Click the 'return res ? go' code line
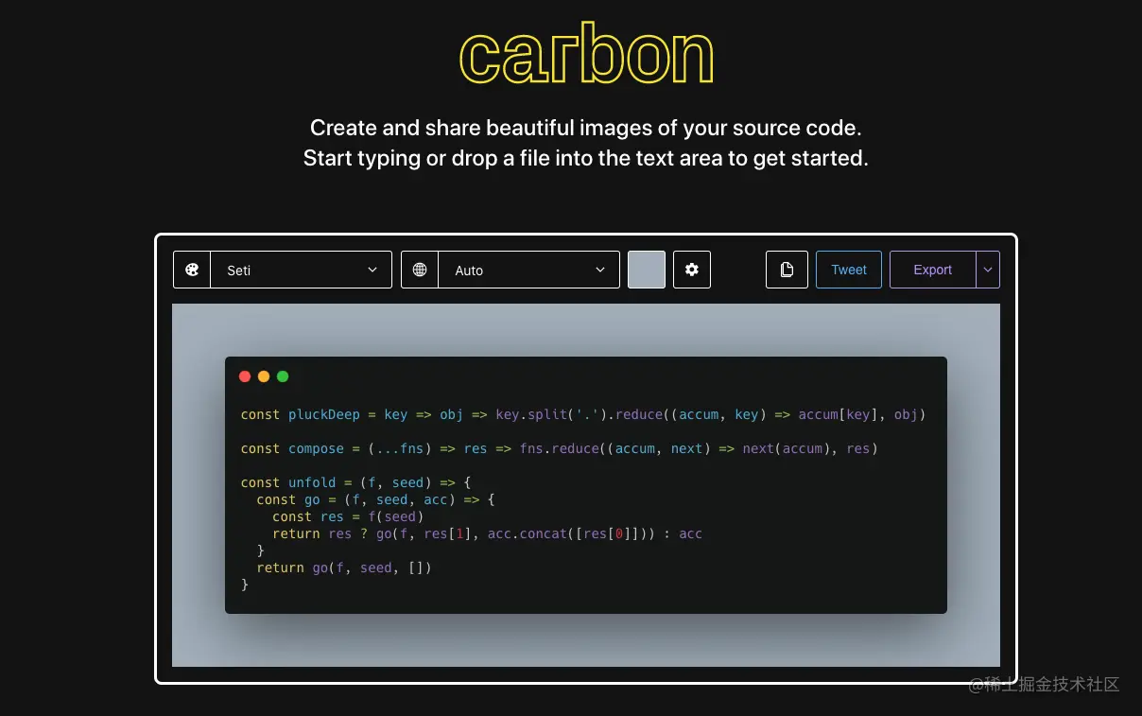Image resolution: width=1142 pixels, height=716 pixels. pos(487,533)
